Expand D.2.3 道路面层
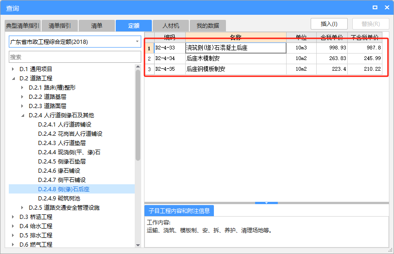394x254 pixels. [x=22, y=106]
